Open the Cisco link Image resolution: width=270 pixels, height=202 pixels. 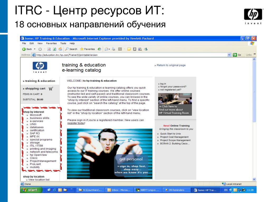(33, 158)
